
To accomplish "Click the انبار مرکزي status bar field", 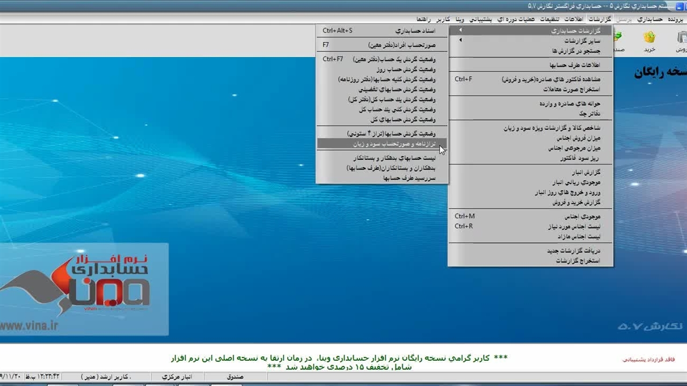I will 178,377.
